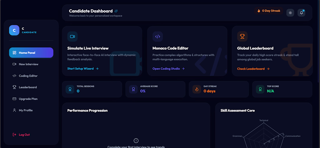320x148 pixels.
Task: Go to Coding Editor in the sidebar
Action: [x=31, y=76]
